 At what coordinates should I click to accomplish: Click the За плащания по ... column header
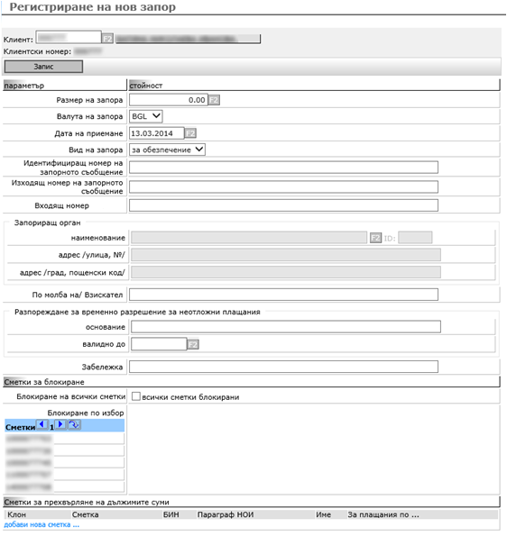pyautogui.click(x=383, y=514)
